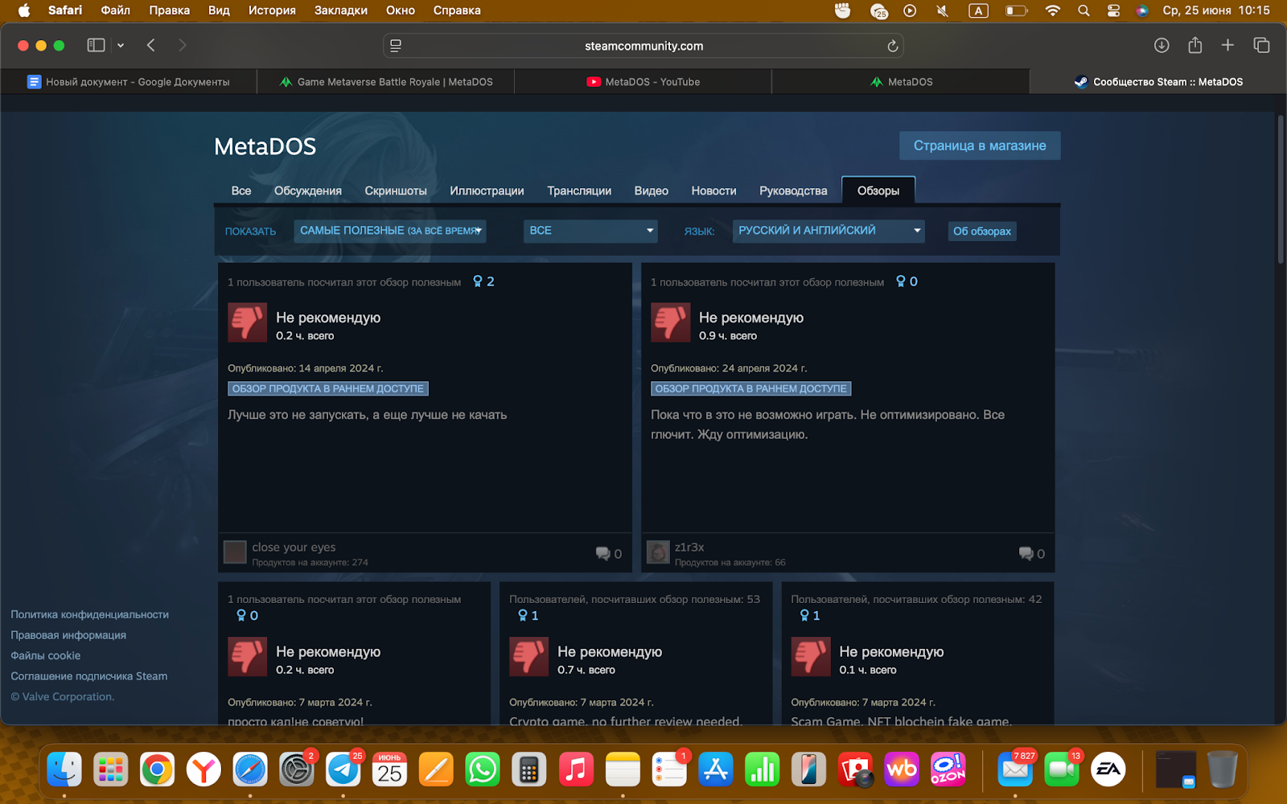Viewport: 1287px width, 804px height.
Task: Expand the Русский и английский language dropdown
Action: tap(829, 231)
